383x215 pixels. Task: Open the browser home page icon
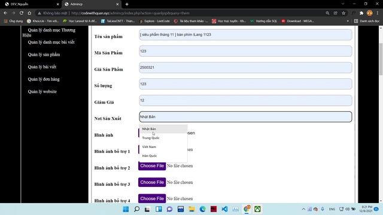(29, 13)
